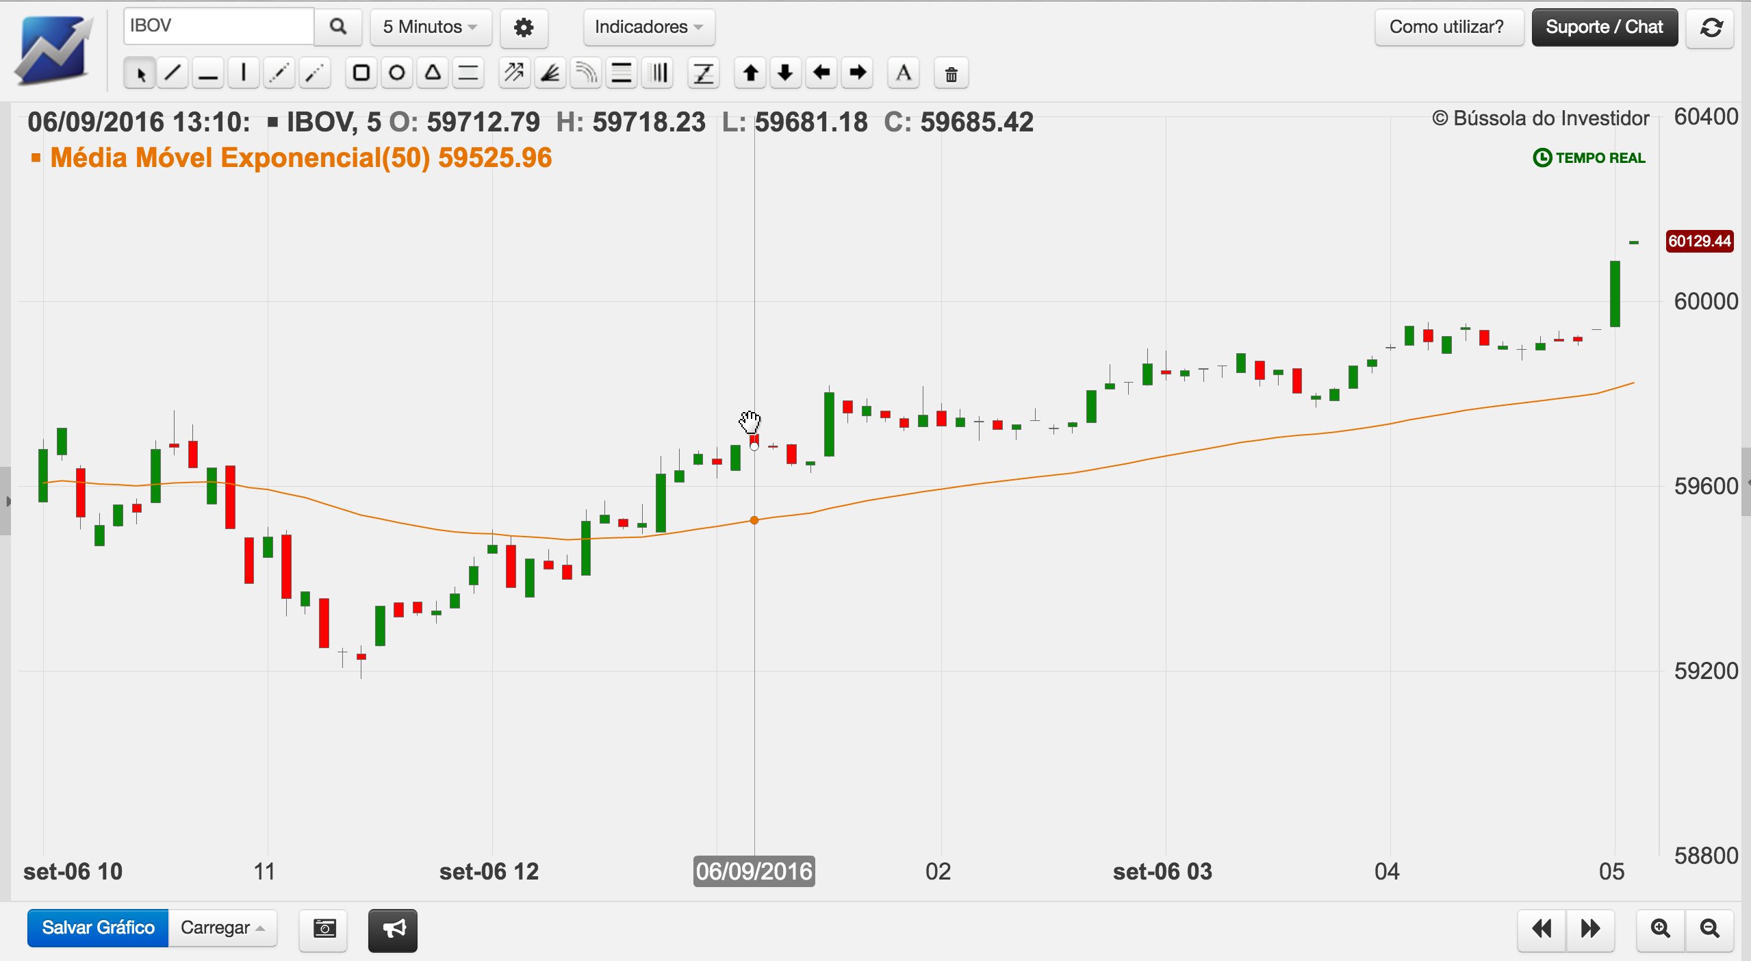This screenshot has width=1751, height=961.
Task: Zoom in on the chart
Action: pos(1661,929)
